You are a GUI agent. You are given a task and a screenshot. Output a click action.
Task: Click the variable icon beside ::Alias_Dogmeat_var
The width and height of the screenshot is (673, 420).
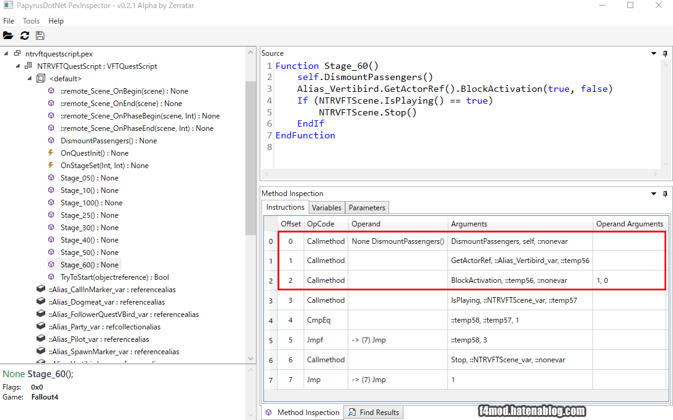41,302
